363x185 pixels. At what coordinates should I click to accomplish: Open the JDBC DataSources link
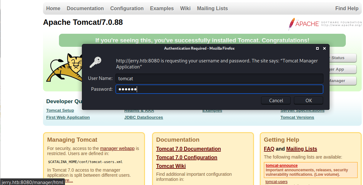coord(144,117)
